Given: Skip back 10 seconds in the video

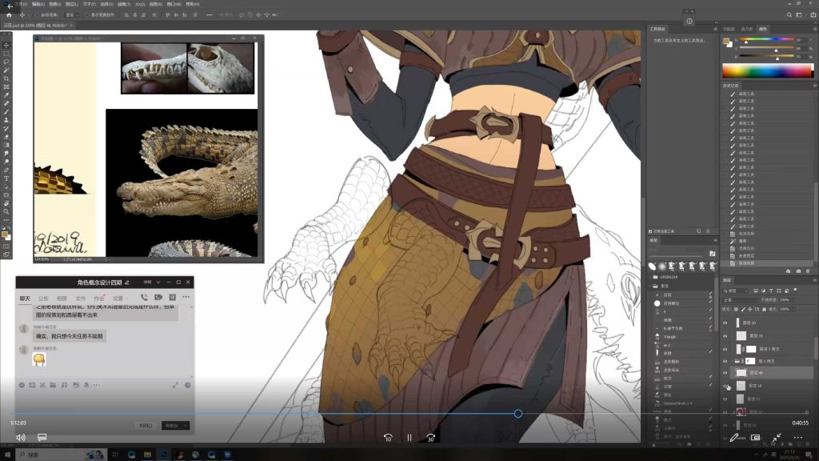Looking at the screenshot, I should pos(388,437).
